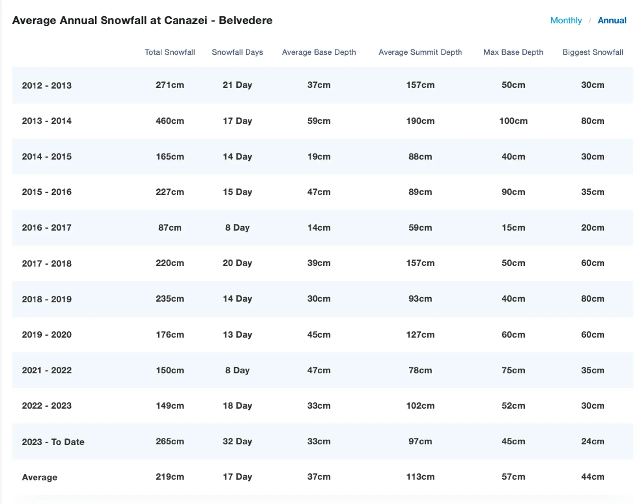Click the Average Summit Depth column header
The image size is (637, 504).
click(x=420, y=52)
